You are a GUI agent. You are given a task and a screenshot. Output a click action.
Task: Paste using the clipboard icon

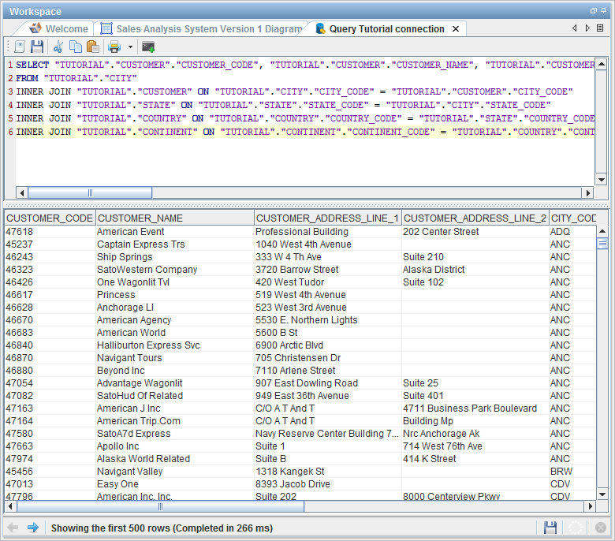(92, 47)
